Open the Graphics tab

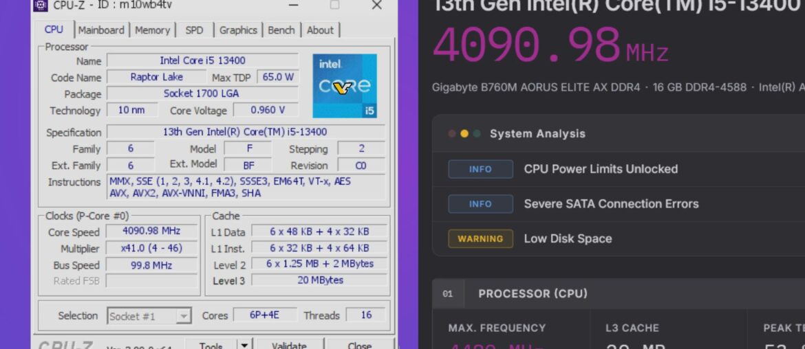(x=238, y=30)
